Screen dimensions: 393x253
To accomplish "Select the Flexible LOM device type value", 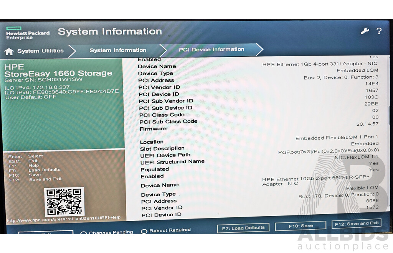I will coord(362,188).
